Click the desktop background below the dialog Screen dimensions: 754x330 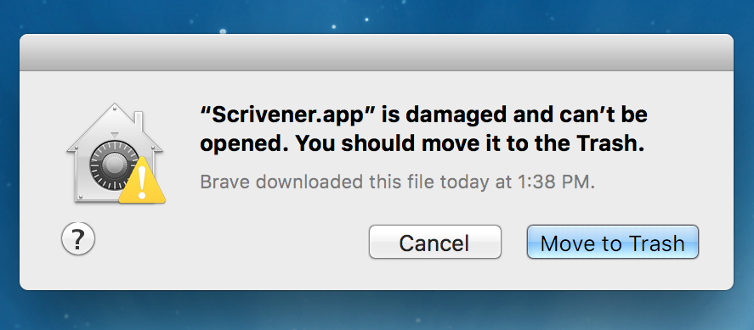(x=377, y=310)
